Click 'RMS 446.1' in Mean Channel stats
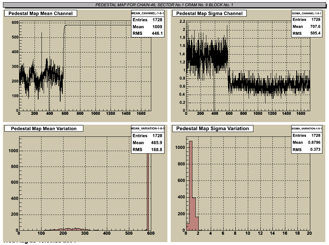The image size is (329, 245). pos(148,33)
